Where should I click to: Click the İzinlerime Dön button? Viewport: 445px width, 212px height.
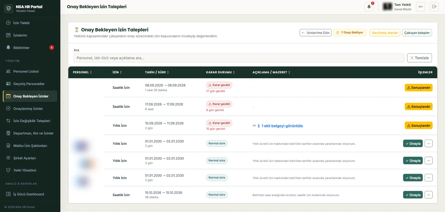point(315,33)
